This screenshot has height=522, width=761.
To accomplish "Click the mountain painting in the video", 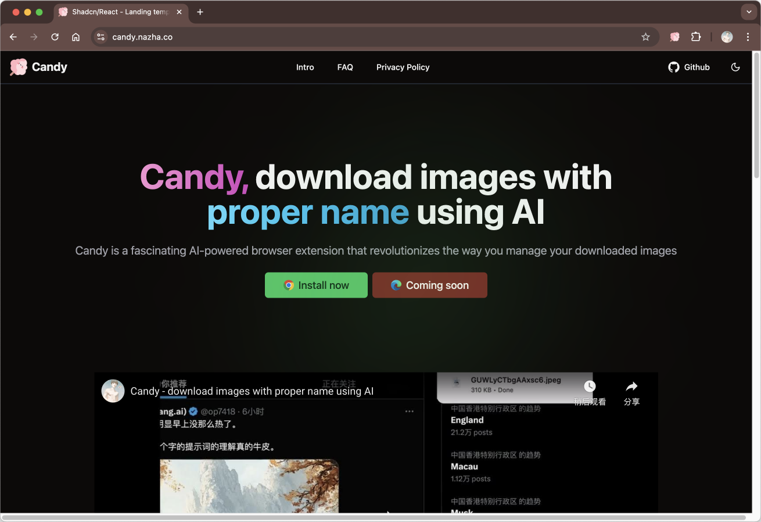I will point(249,486).
